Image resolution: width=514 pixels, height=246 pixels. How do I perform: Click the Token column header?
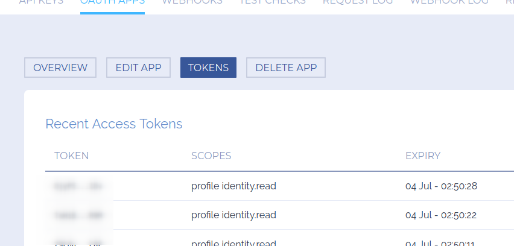coord(72,156)
